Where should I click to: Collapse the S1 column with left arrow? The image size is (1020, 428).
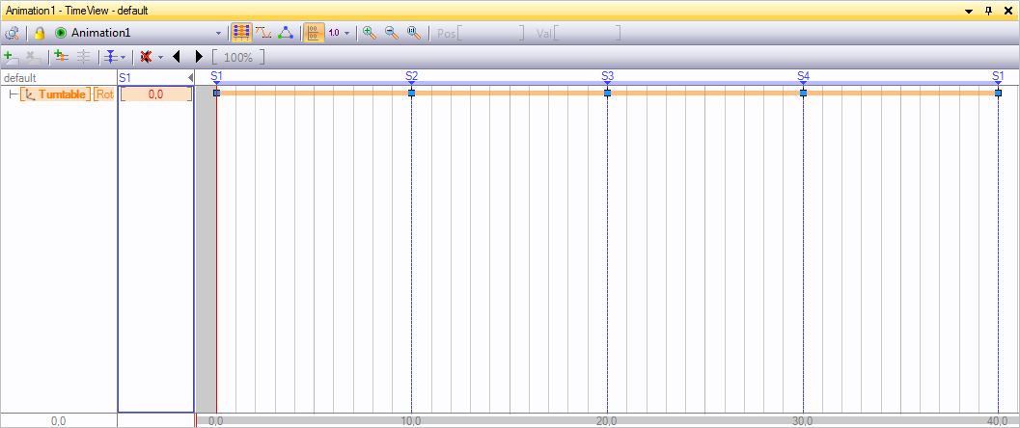(190, 77)
